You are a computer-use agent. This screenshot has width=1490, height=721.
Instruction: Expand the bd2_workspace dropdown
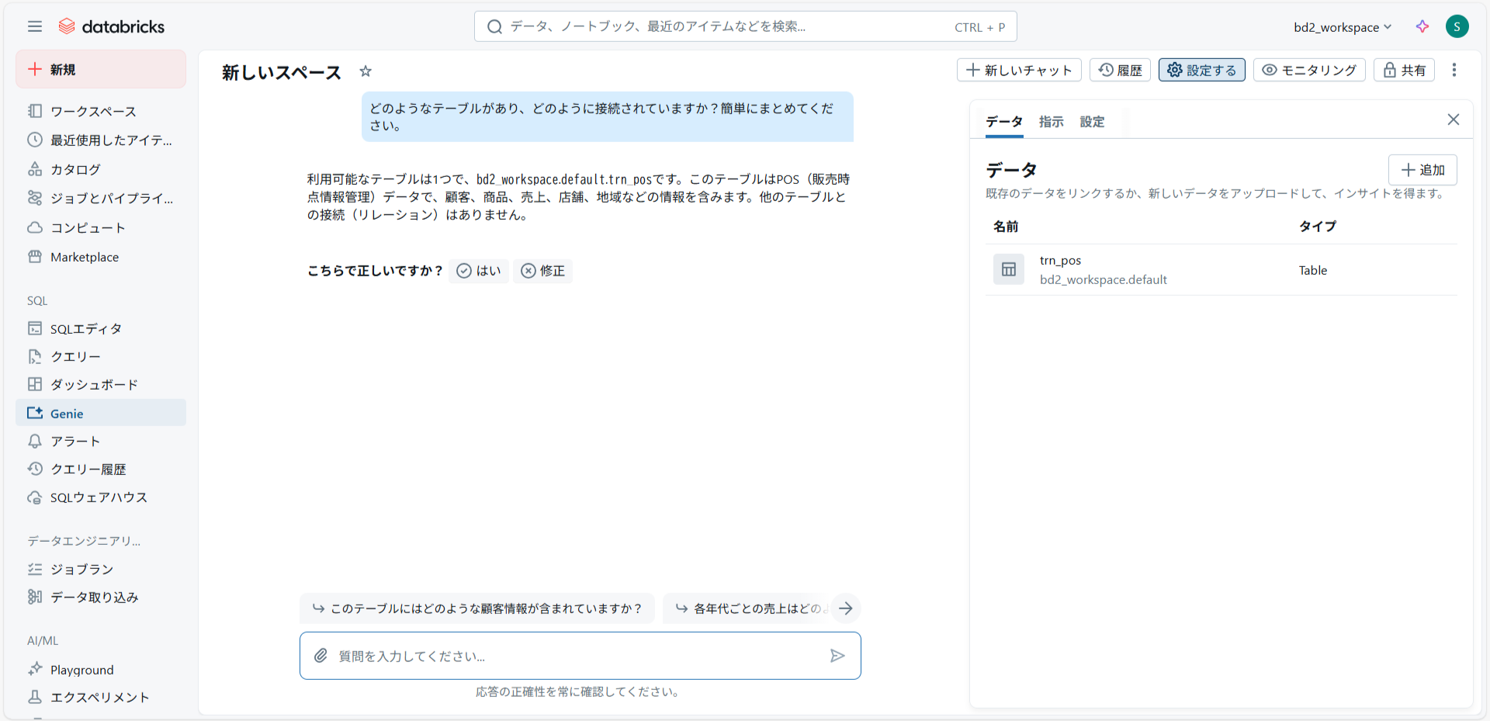point(1342,27)
